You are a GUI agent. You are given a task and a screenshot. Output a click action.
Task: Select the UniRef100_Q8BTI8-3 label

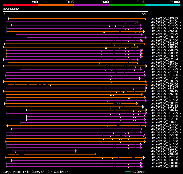[x=166, y=163]
